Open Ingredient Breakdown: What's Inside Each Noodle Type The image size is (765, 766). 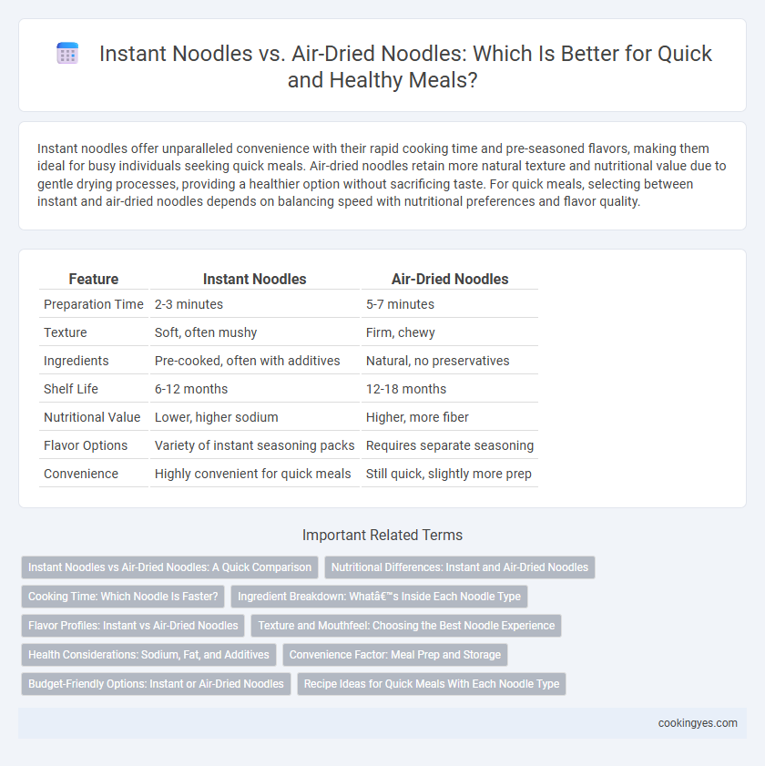pos(379,597)
